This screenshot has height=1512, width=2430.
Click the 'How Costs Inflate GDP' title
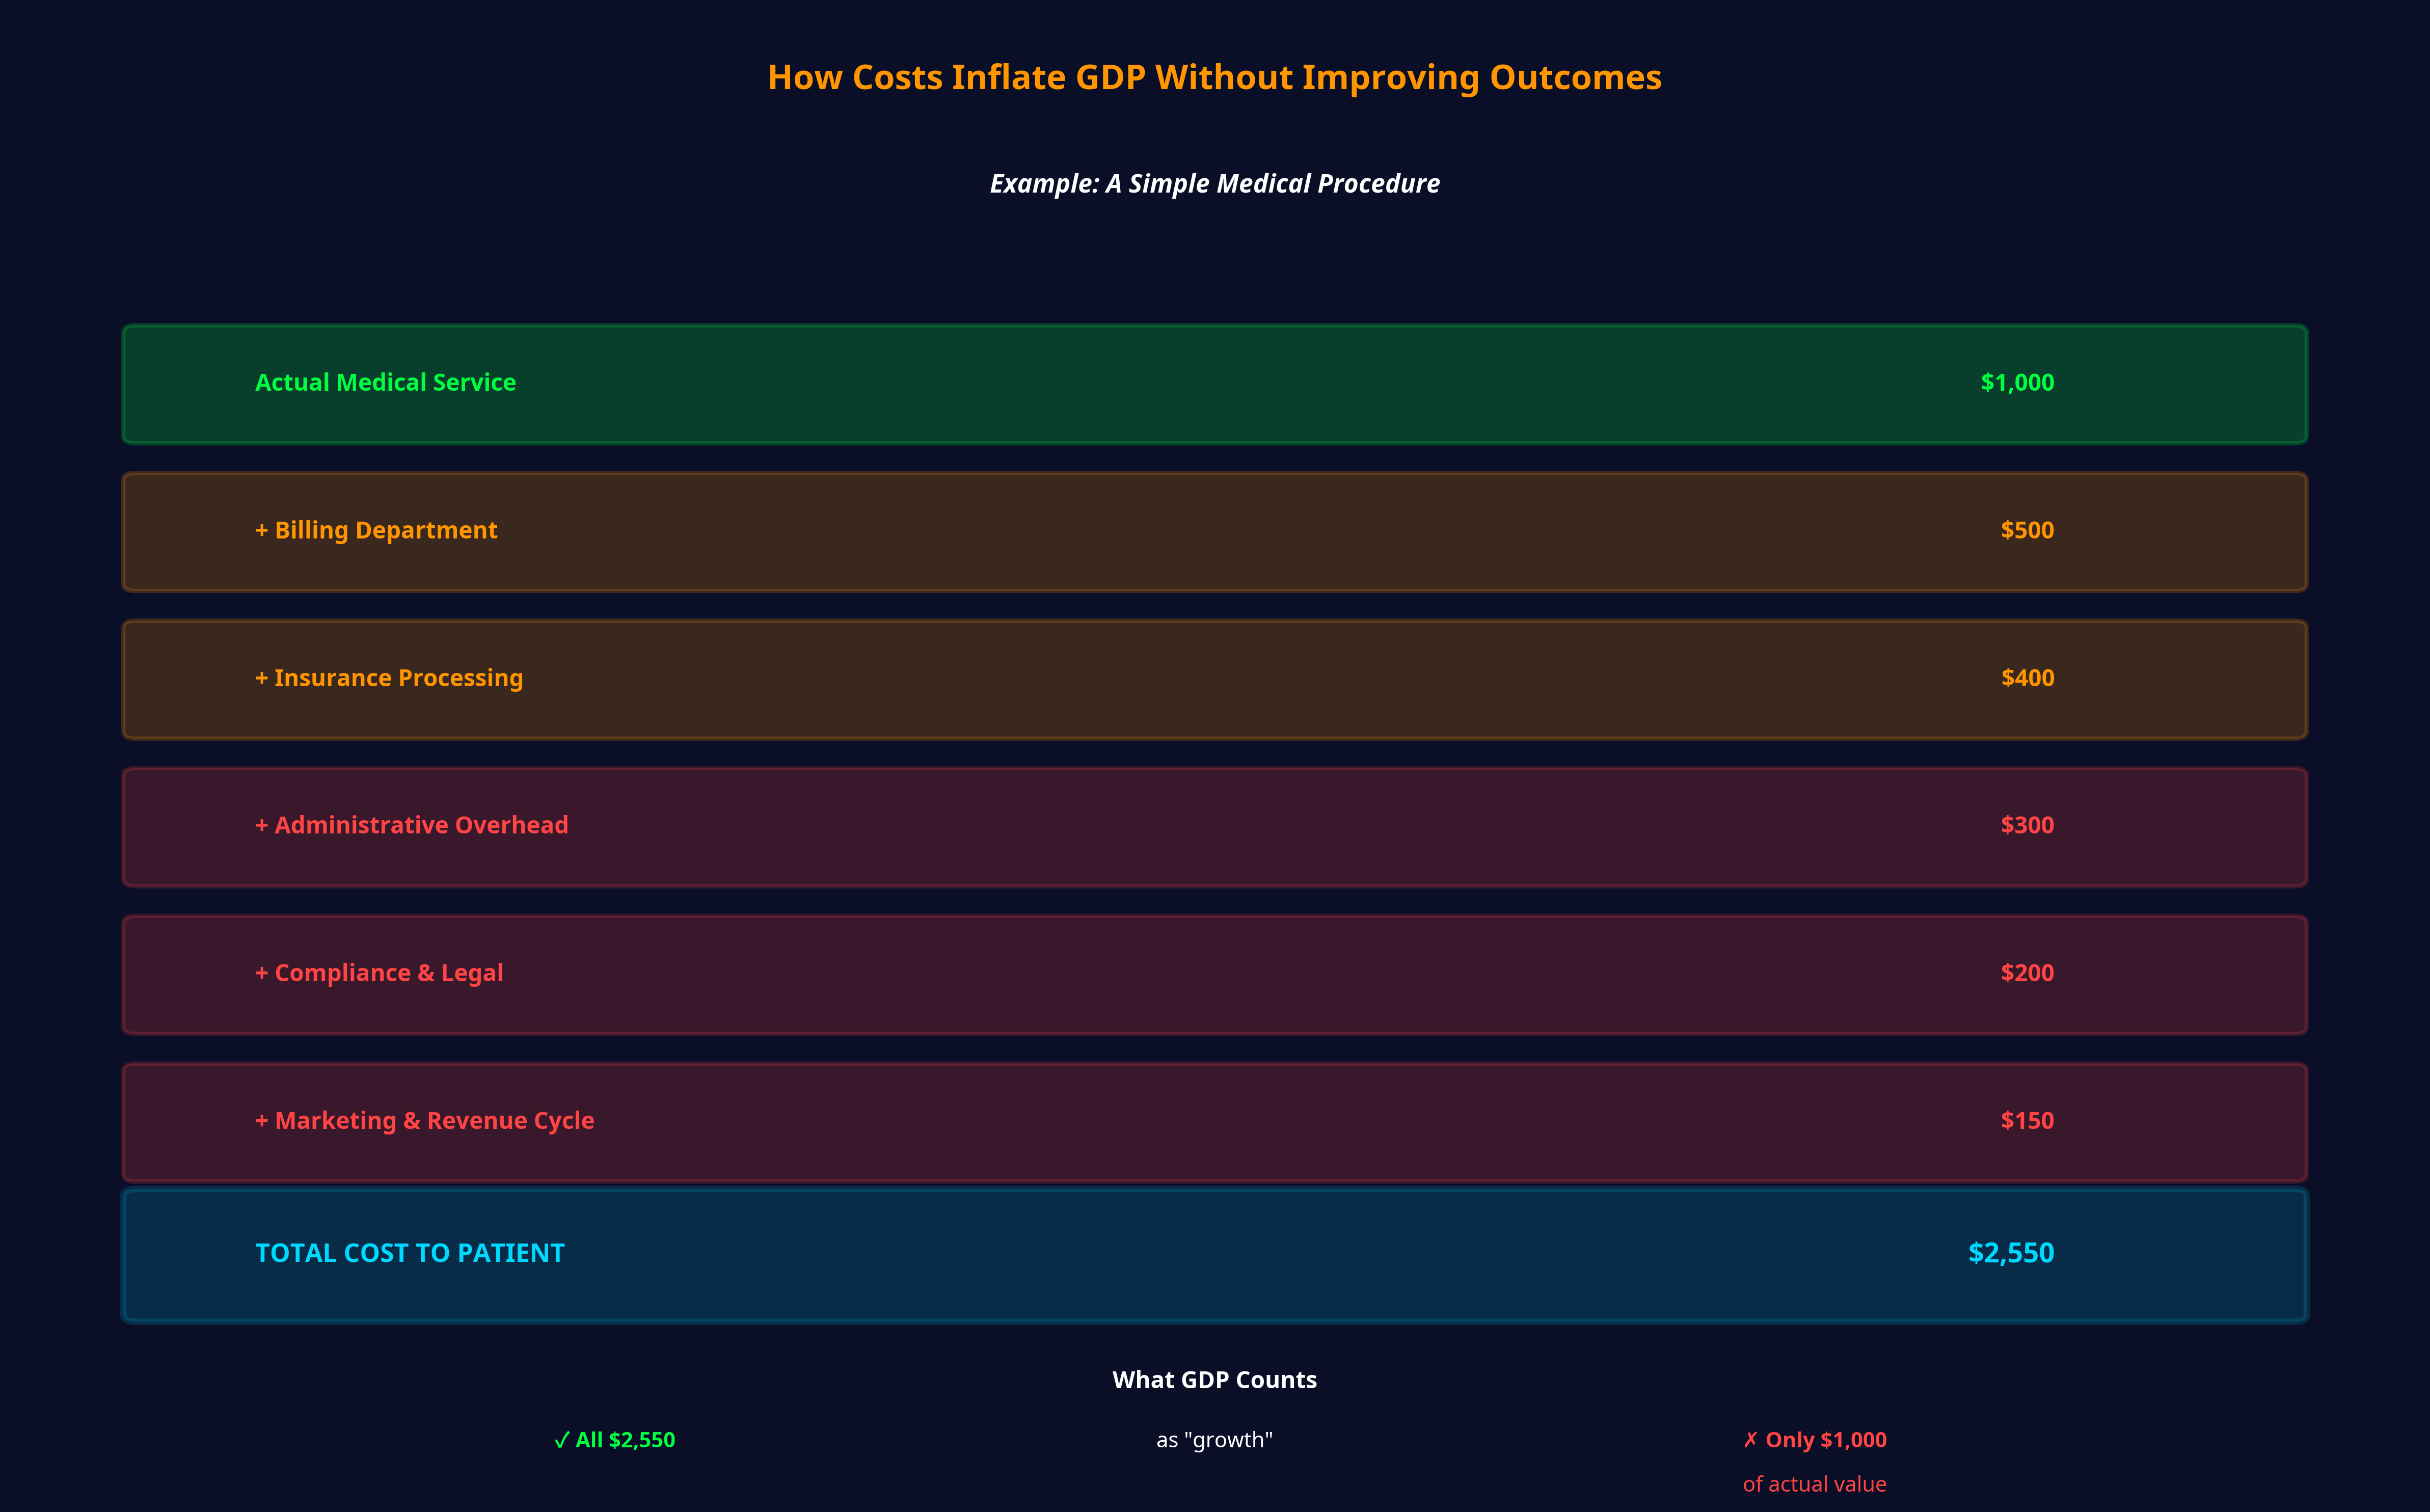point(1214,78)
